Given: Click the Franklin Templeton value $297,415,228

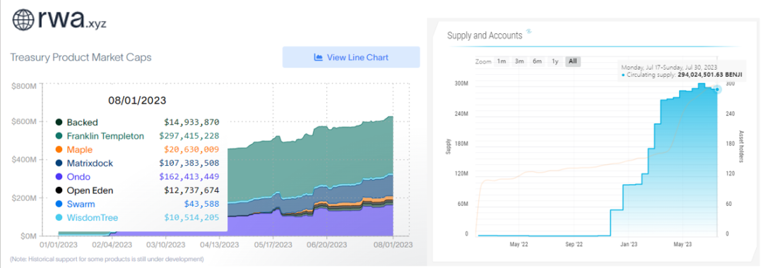Looking at the screenshot, I should pos(189,136).
